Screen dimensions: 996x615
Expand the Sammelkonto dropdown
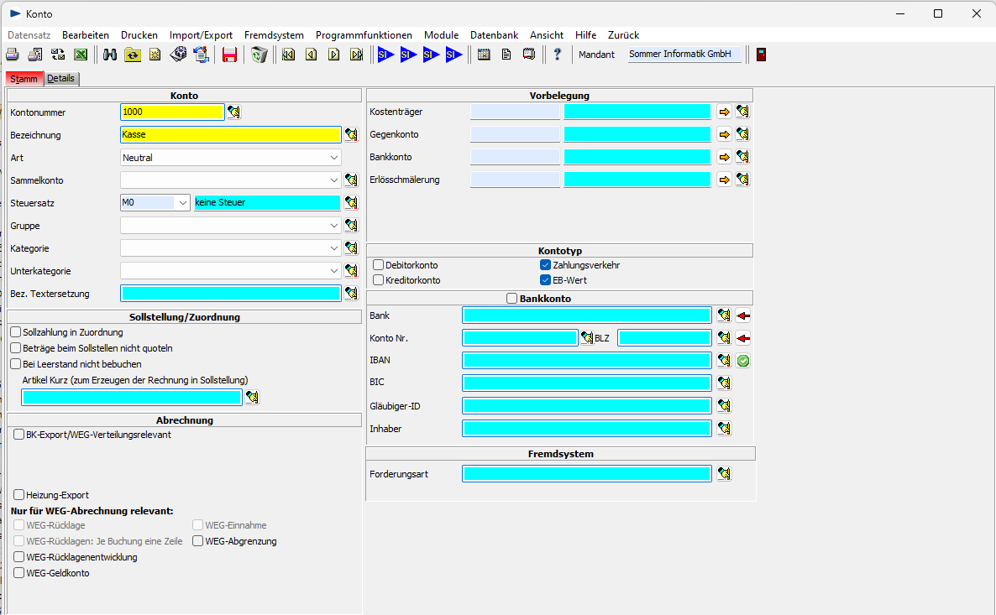click(x=333, y=180)
